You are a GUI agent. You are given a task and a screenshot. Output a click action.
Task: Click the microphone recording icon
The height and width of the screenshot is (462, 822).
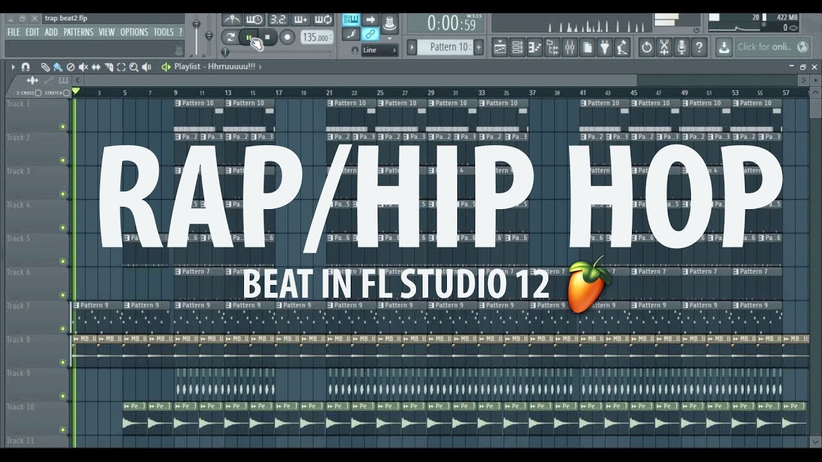681,47
